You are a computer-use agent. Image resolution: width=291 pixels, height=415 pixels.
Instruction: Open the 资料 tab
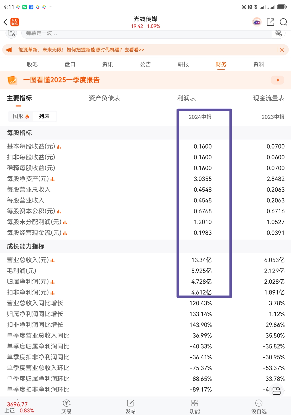(259, 64)
